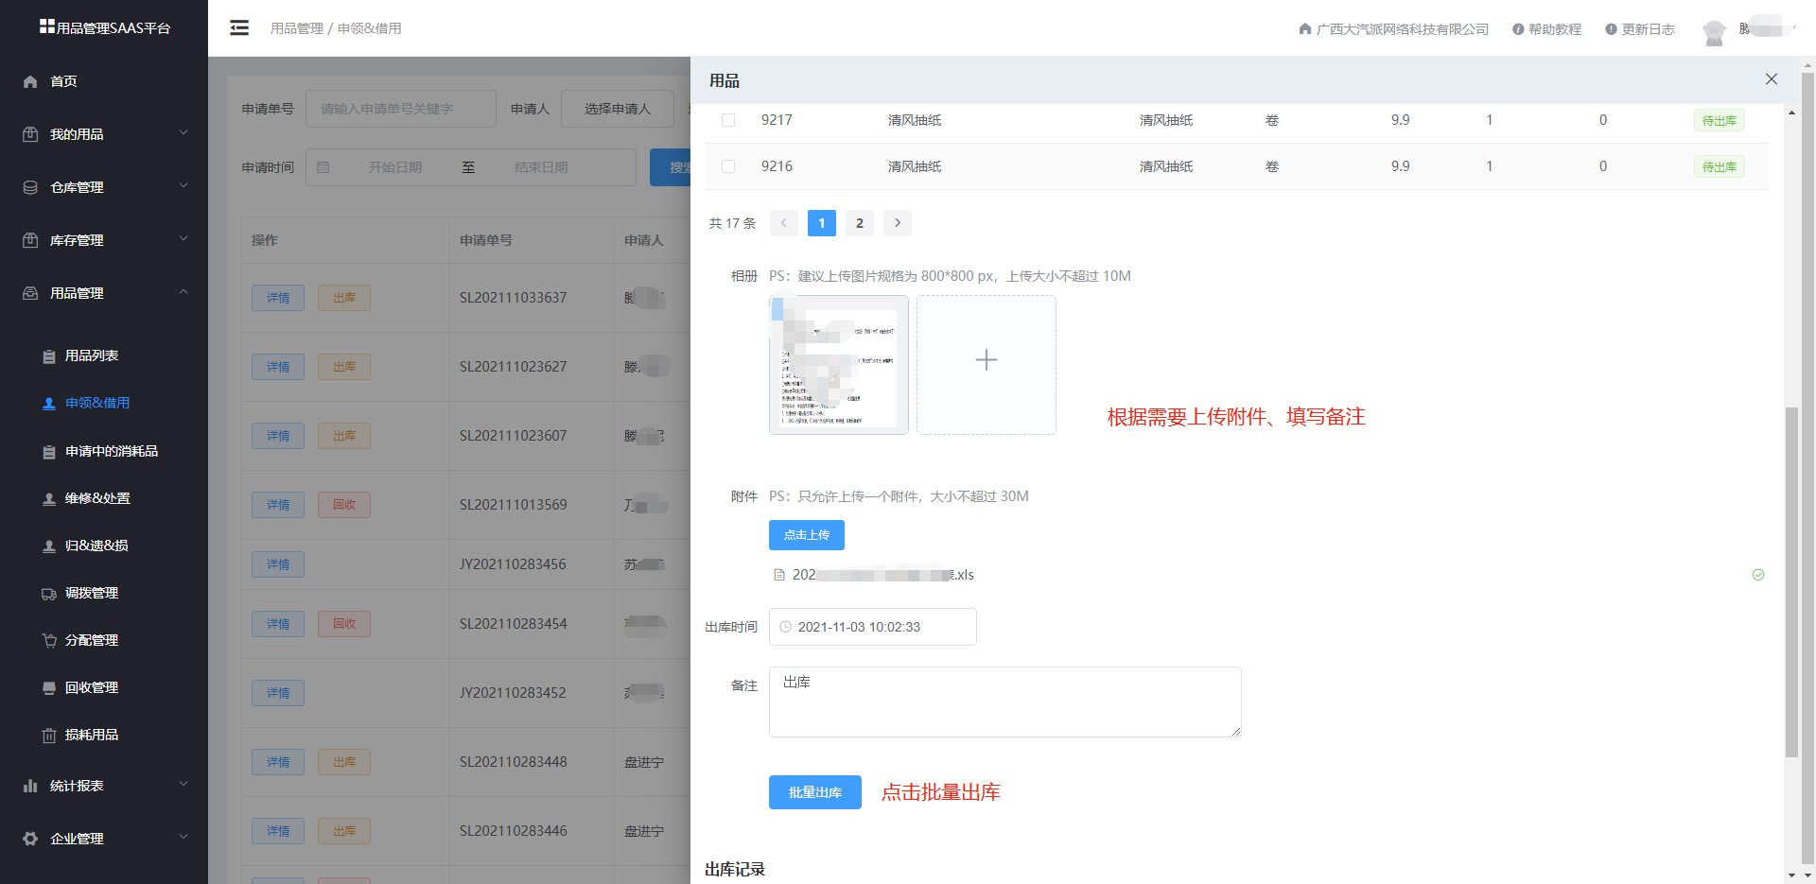The height and width of the screenshot is (884, 1816).
Task: Open 分配管理 menu item
Action: pyautogui.click(x=92, y=641)
